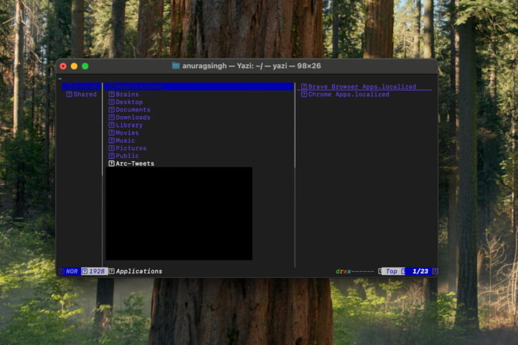Click the icon next to Brave Browser Apps.localized

point(304,87)
